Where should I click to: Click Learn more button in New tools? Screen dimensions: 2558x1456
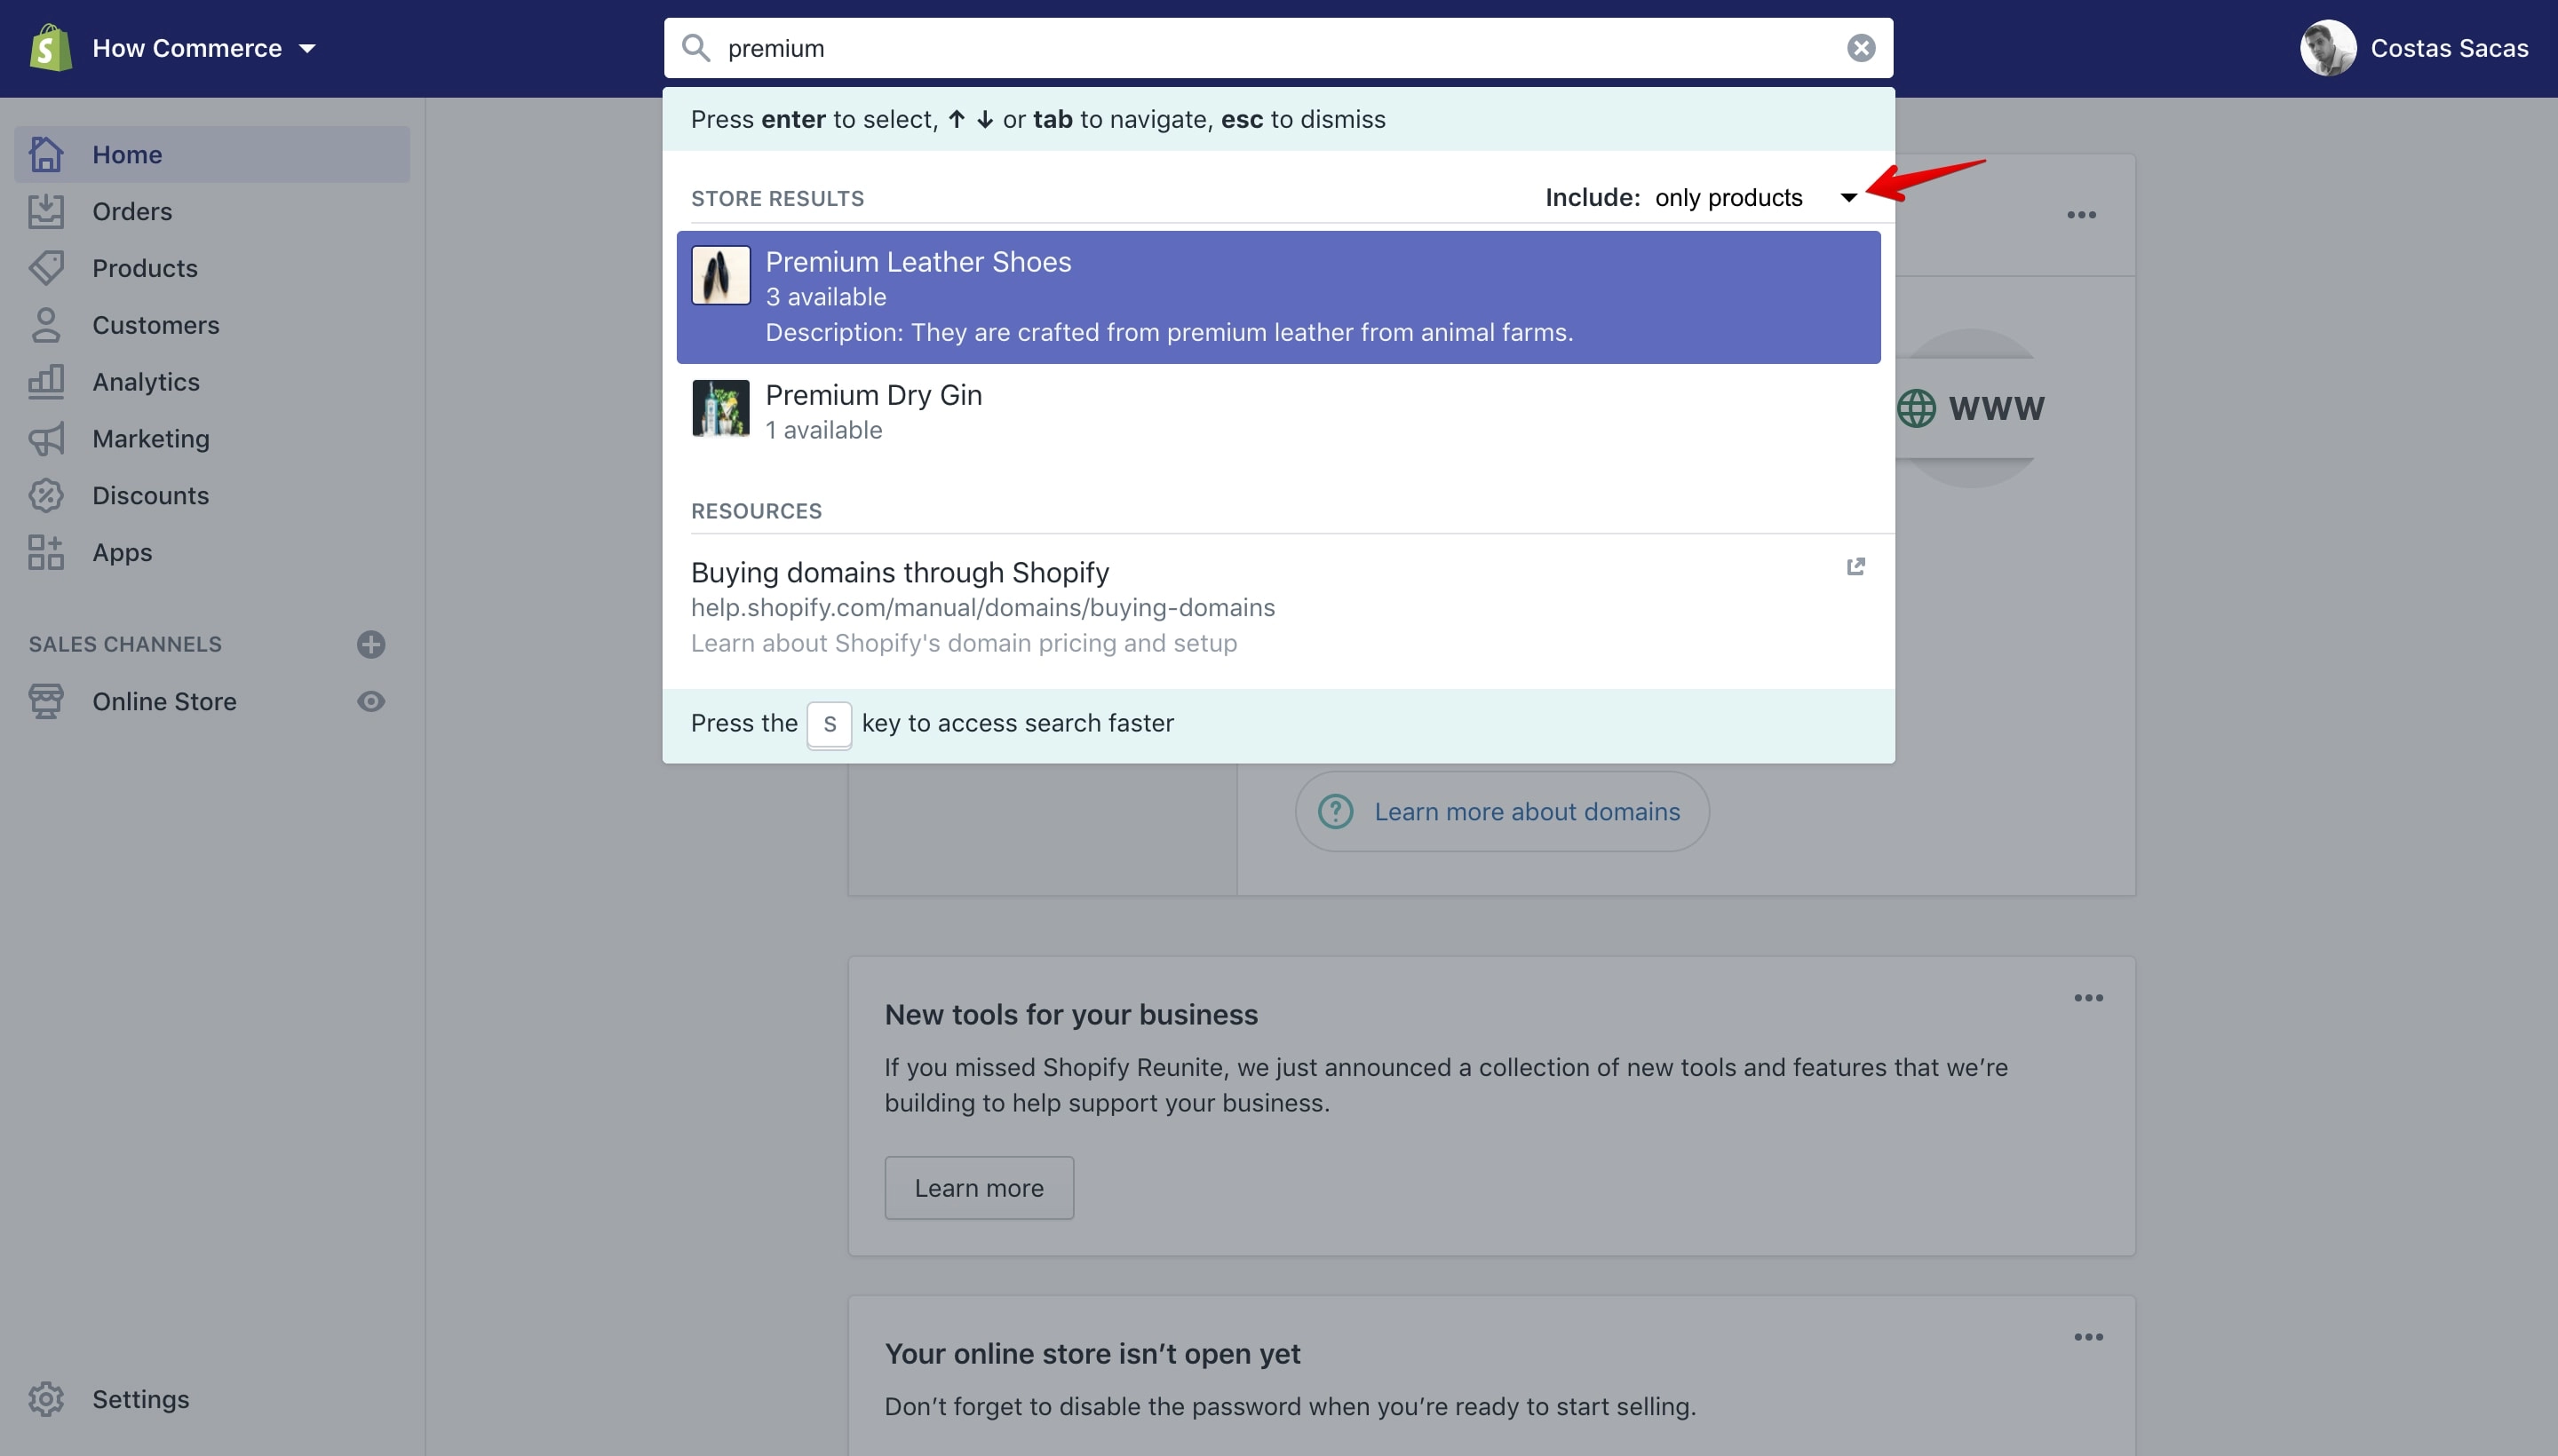[979, 1188]
